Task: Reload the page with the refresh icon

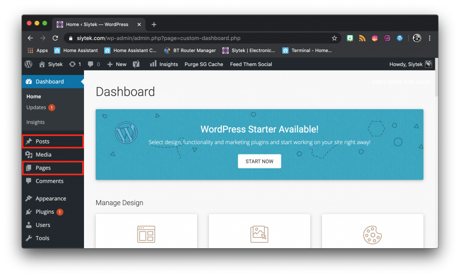Action: [x=55, y=38]
